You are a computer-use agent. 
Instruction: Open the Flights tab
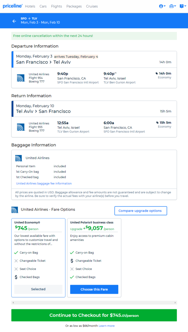(56, 6)
